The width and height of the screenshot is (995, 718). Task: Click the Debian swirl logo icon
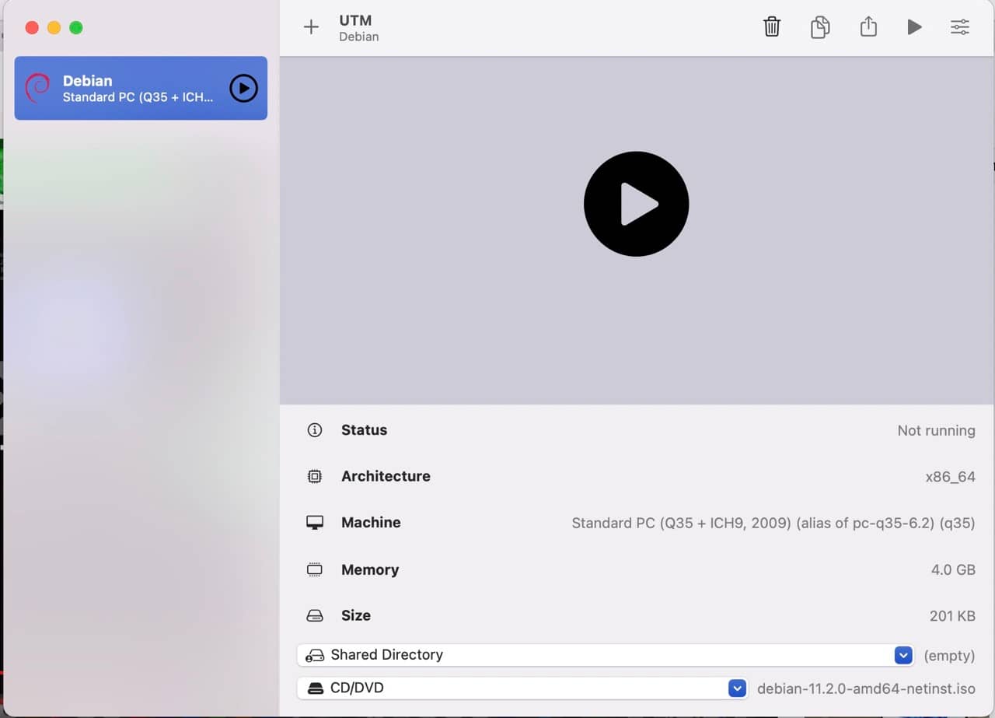click(37, 88)
